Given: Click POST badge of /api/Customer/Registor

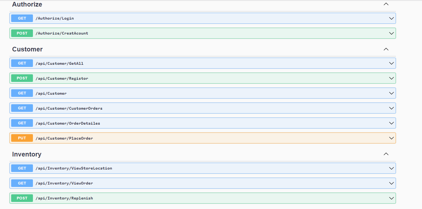Looking at the screenshot, I should [x=22, y=78].
